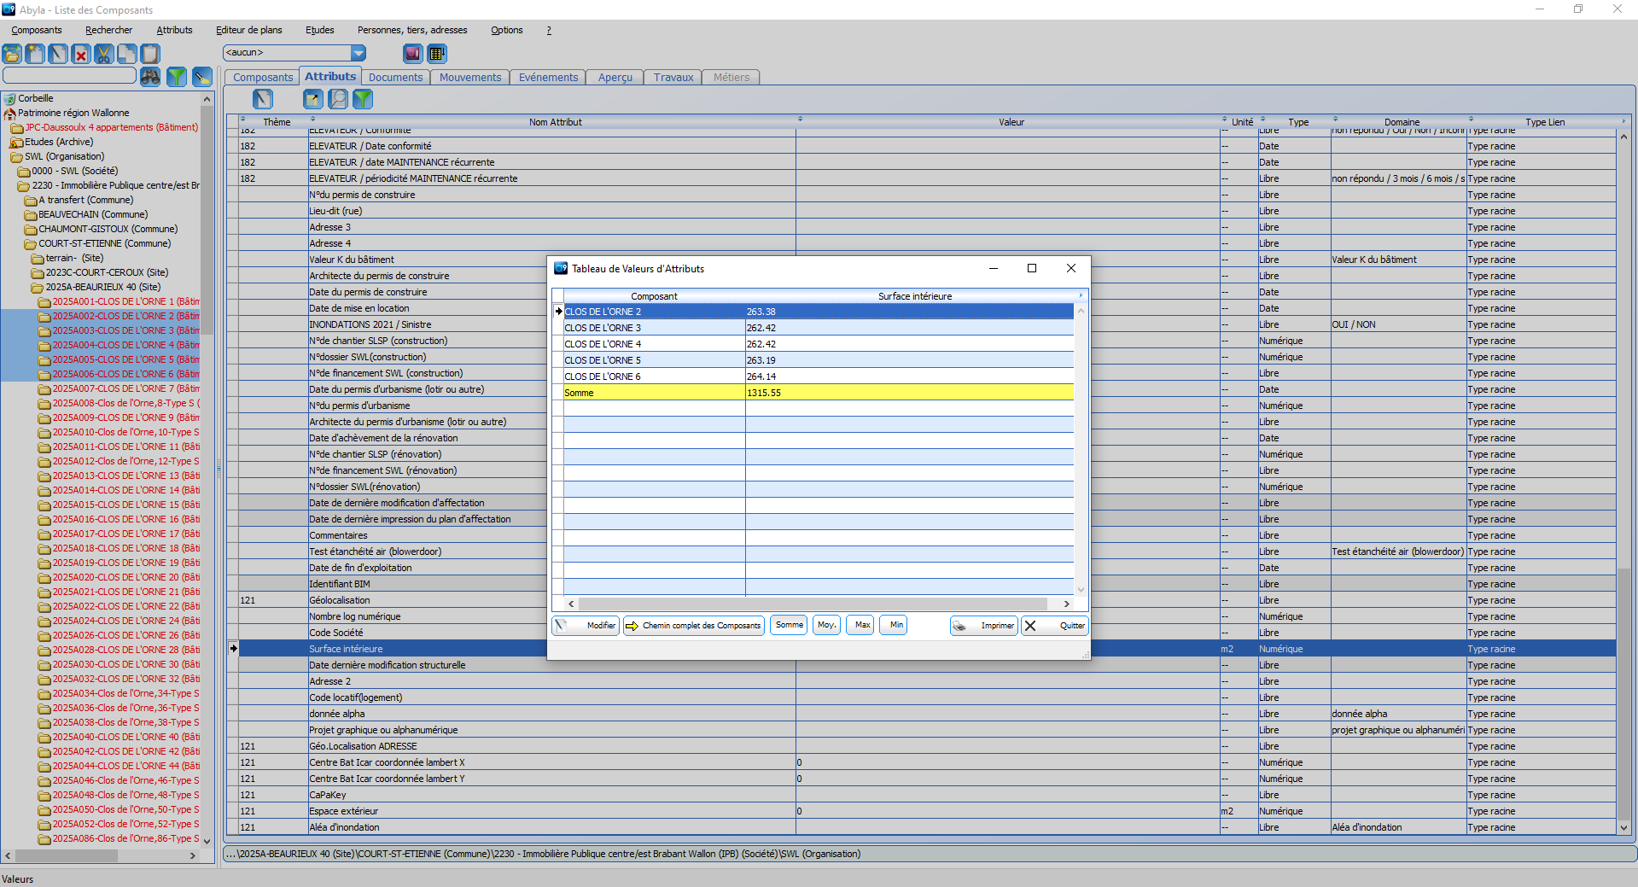Open folder icon with green arrows
This screenshot has height=887, width=1638.
[12, 55]
